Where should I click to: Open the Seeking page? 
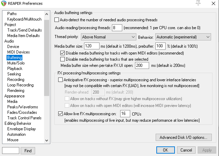click(14, 74)
